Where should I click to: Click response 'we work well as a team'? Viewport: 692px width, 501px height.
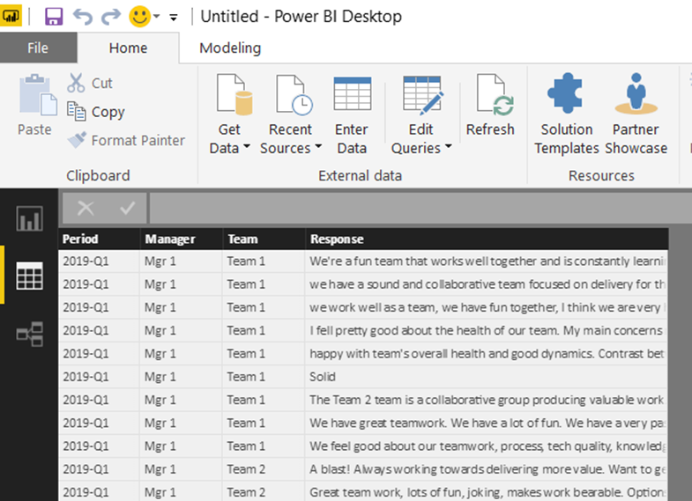pyautogui.click(x=486, y=307)
